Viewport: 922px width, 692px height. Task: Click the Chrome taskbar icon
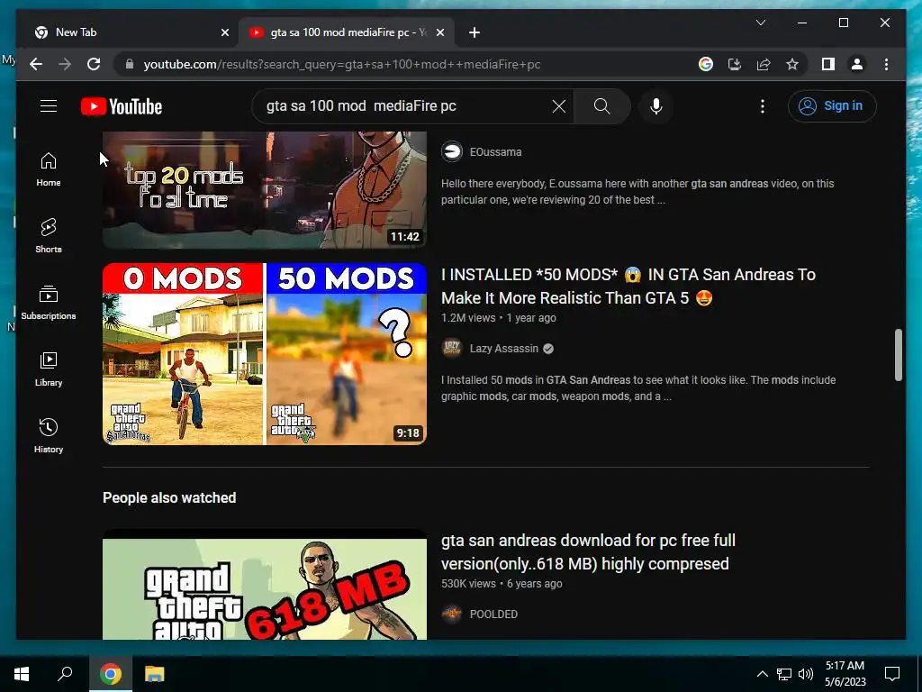click(110, 674)
